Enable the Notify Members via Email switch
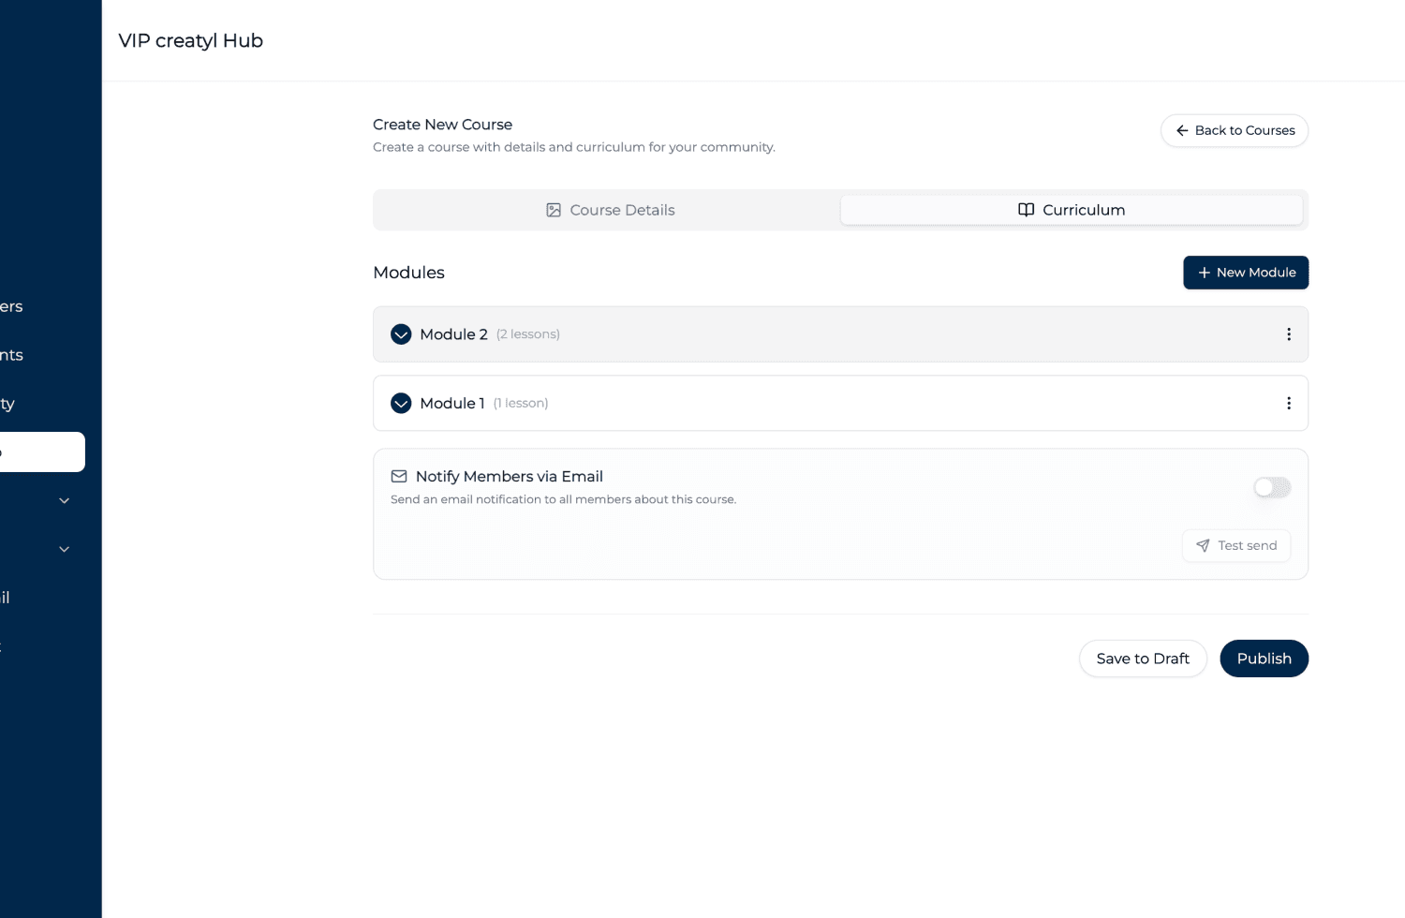Viewport: 1405px width, 918px height. pos(1272,487)
